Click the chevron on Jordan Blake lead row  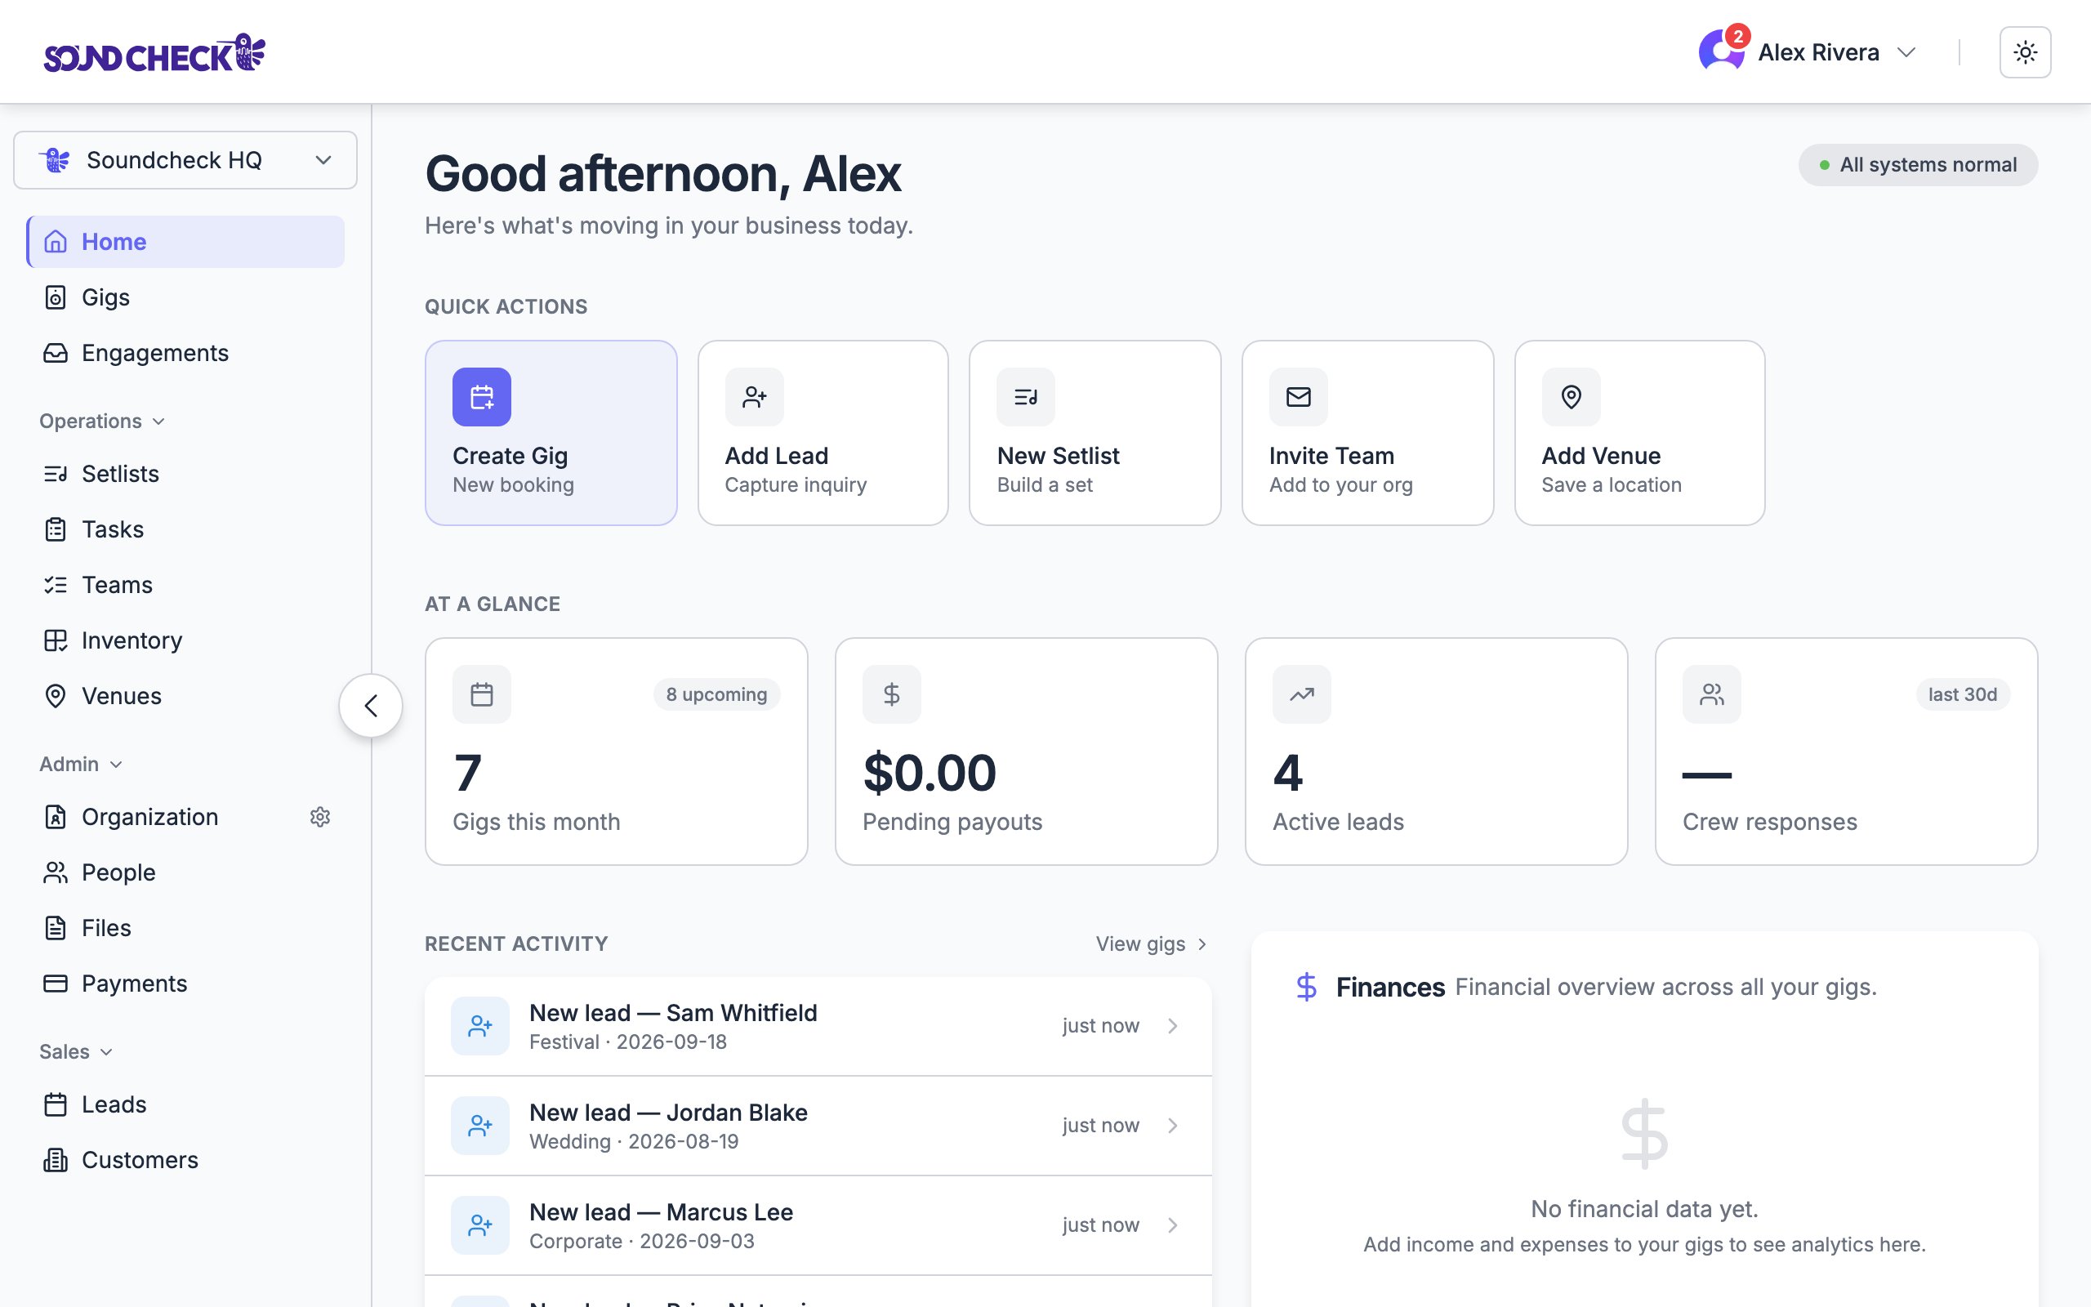[x=1173, y=1126]
